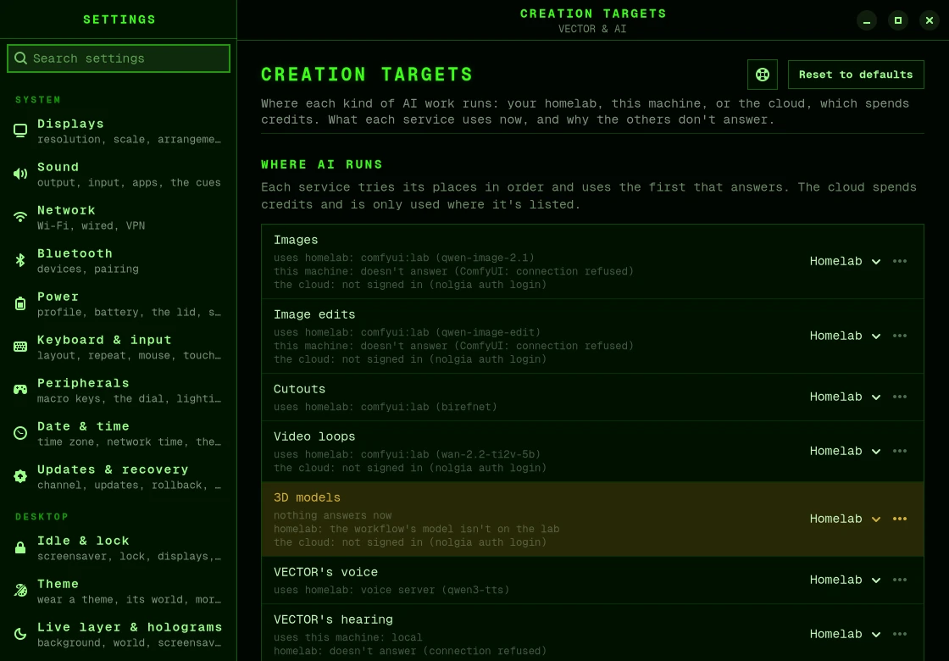Viewport: 949px width, 661px height.
Task: Click the Live layer moon icon
Action: pyautogui.click(x=20, y=635)
